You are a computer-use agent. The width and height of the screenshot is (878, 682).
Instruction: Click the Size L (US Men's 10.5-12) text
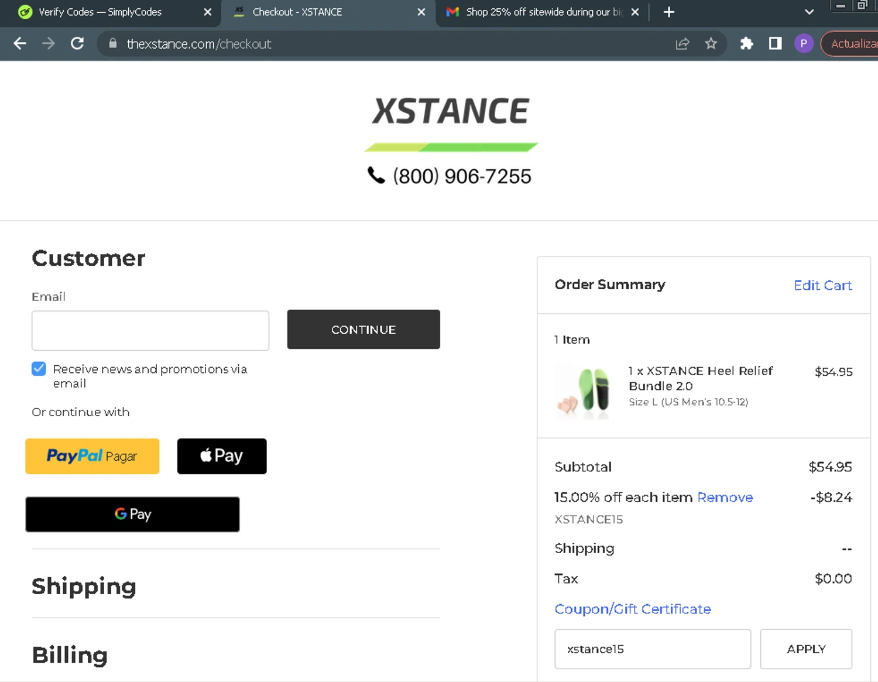(688, 402)
